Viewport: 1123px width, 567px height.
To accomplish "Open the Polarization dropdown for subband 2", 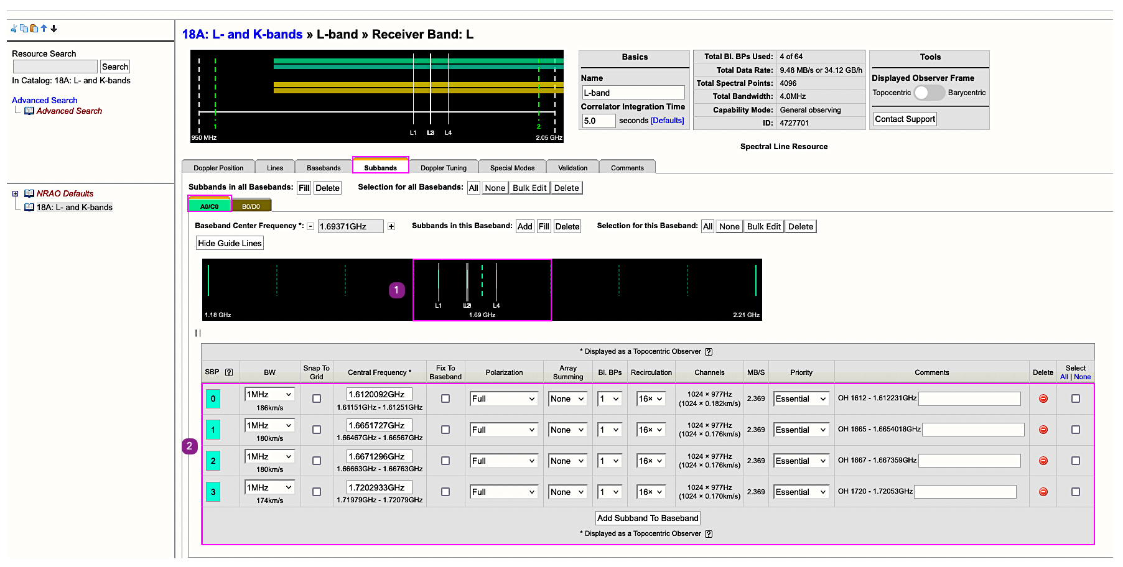I will [503, 461].
